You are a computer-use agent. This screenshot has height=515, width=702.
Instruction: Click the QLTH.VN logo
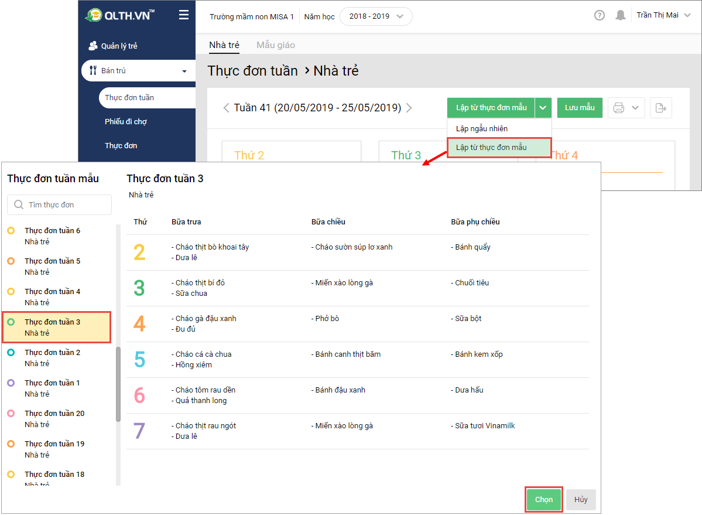119,15
